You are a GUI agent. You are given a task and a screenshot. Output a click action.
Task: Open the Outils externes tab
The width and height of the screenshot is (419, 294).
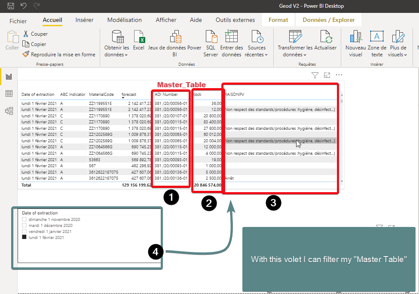[x=235, y=20]
